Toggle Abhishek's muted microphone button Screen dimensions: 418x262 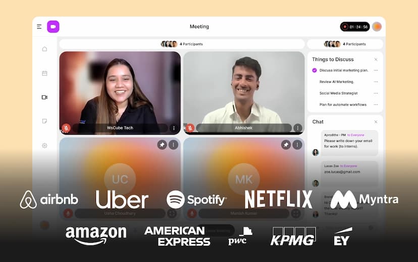(190, 128)
